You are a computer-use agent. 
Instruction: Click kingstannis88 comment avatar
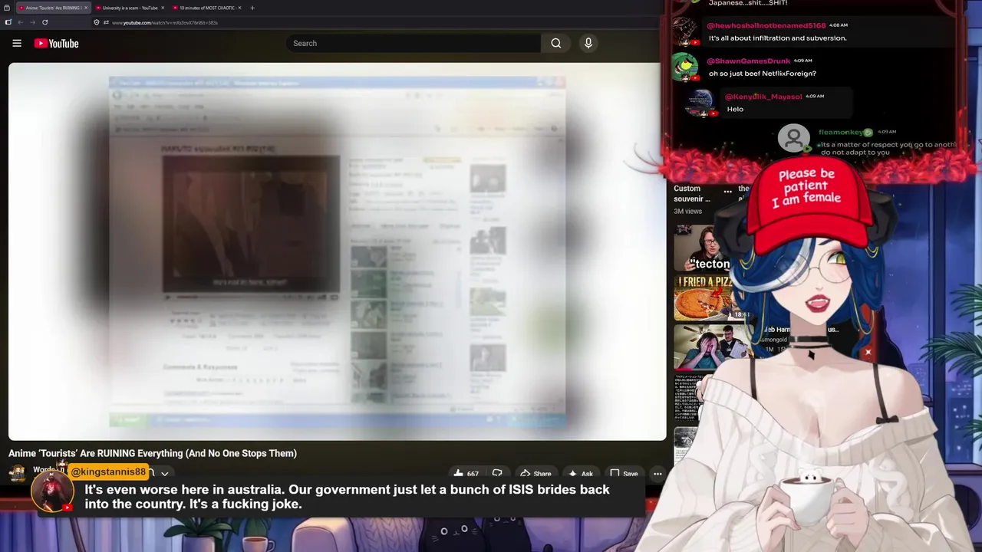point(52,491)
